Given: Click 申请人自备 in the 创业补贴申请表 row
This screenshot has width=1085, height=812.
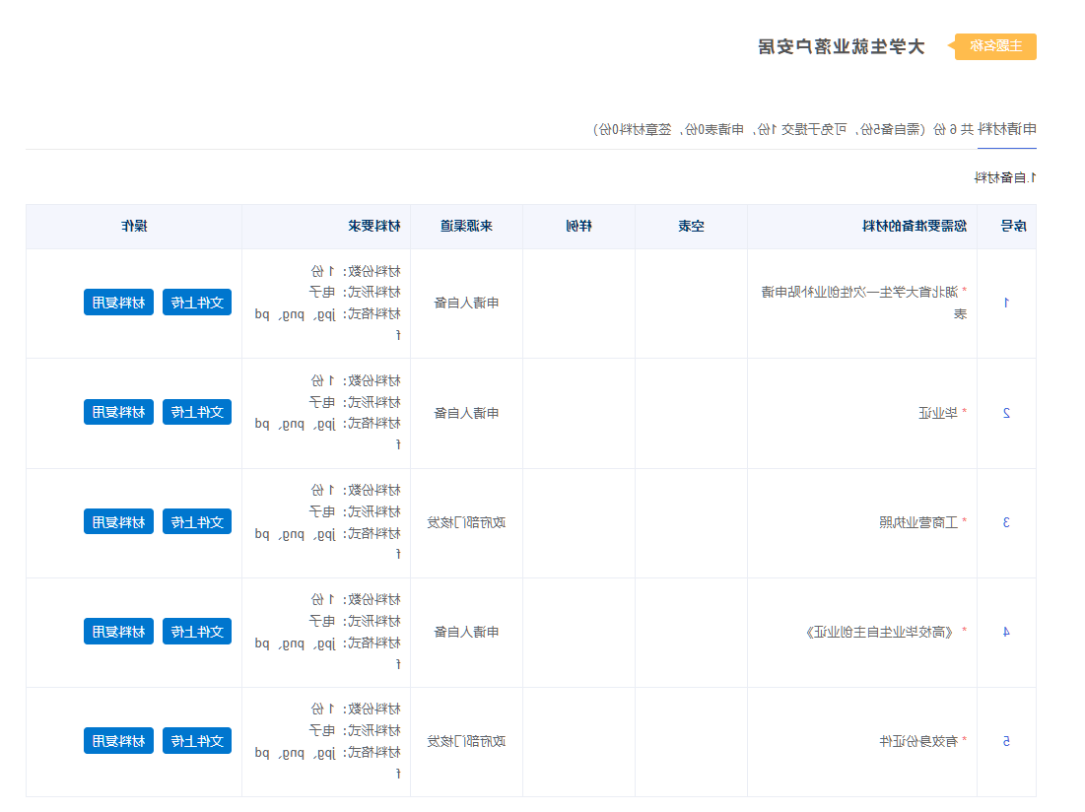Looking at the screenshot, I should tap(466, 303).
